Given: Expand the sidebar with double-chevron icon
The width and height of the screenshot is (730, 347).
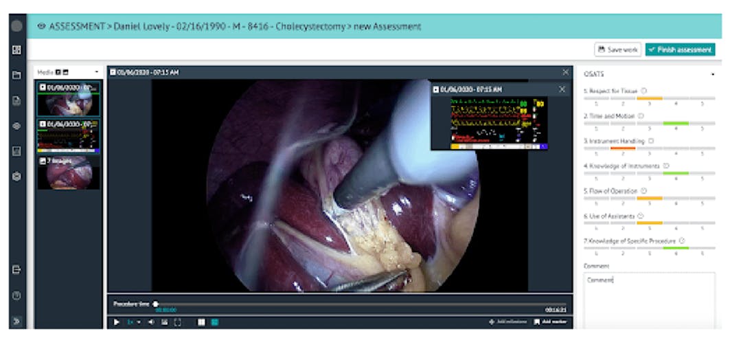Looking at the screenshot, I should click(16, 321).
